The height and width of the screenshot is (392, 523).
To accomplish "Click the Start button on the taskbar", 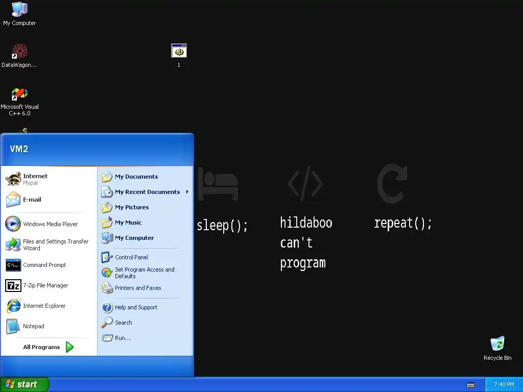I will (x=25, y=384).
